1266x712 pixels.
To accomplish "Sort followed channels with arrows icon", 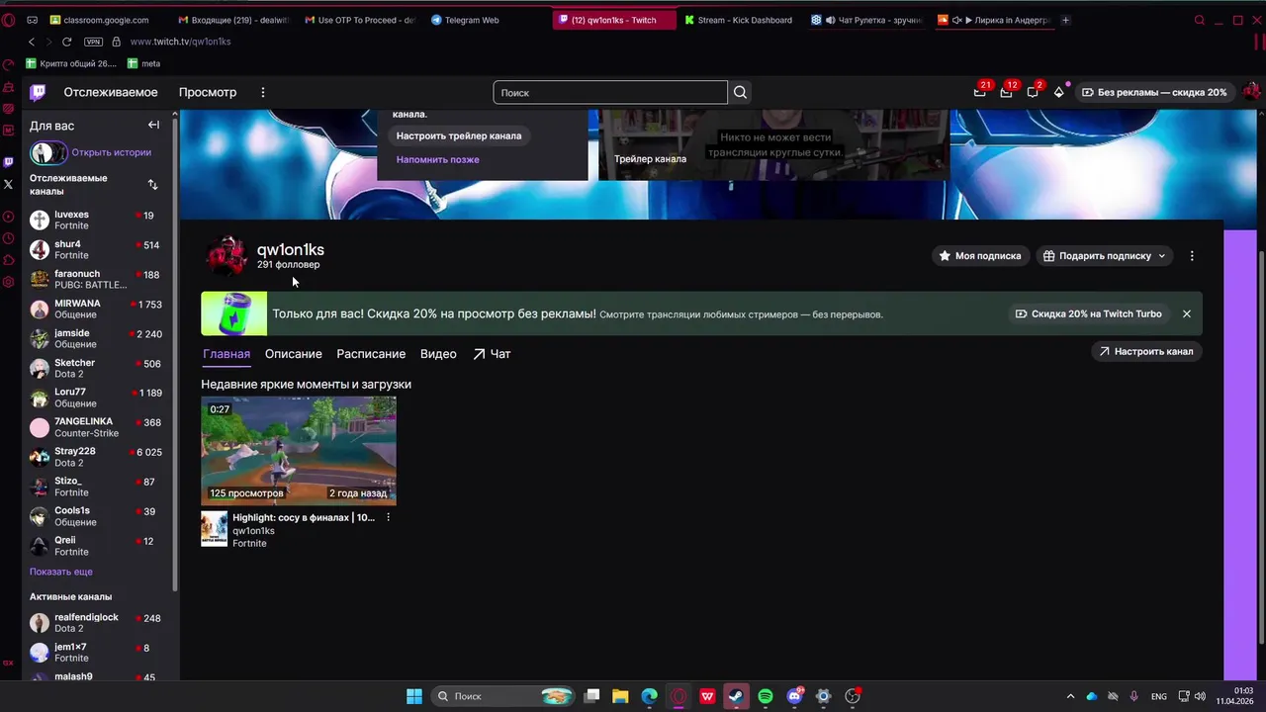I will point(152,185).
